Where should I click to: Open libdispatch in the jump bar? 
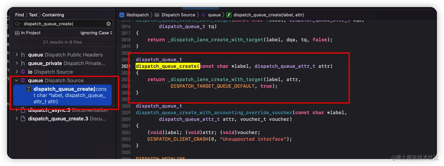137,15
